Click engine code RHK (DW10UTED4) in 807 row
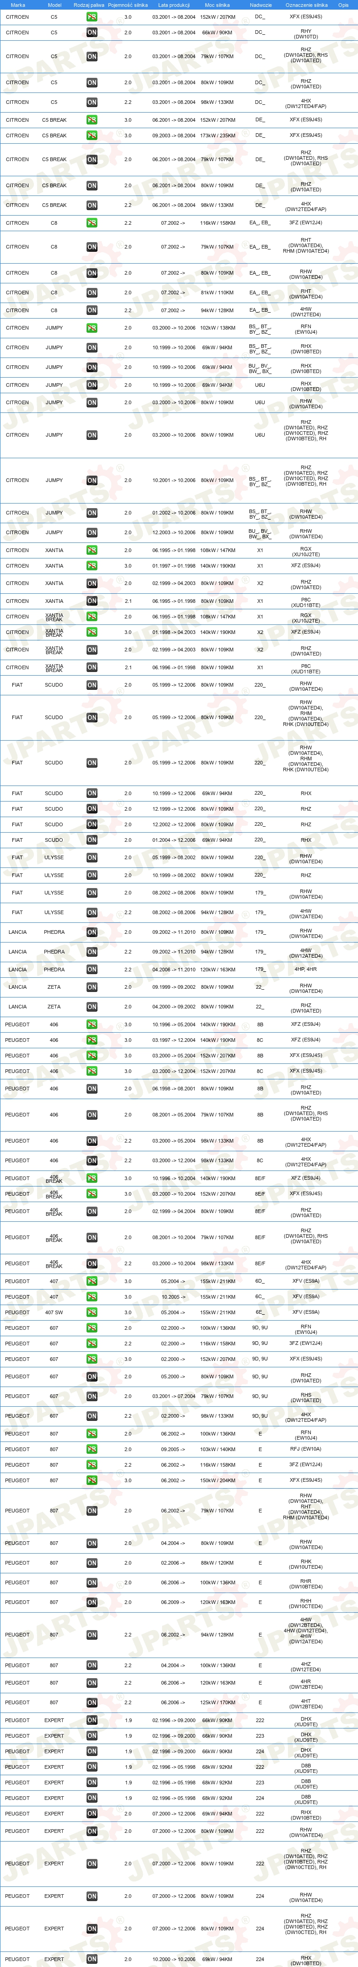This screenshot has height=1967, width=358. coord(305,1564)
